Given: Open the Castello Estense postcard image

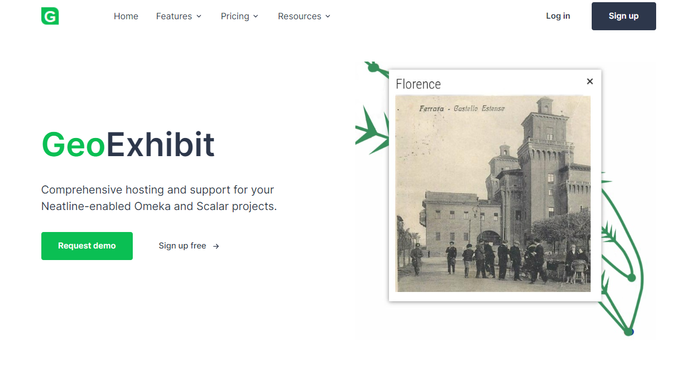Looking at the screenshot, I should click(493, 194).
